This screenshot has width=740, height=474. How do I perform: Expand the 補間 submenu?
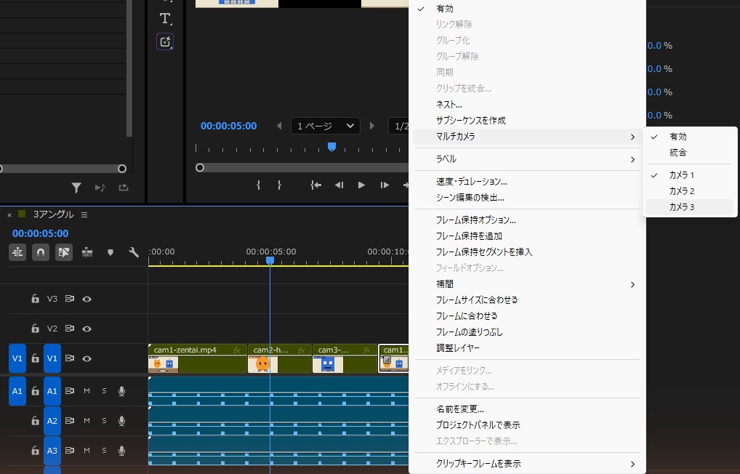coord(527,284)
